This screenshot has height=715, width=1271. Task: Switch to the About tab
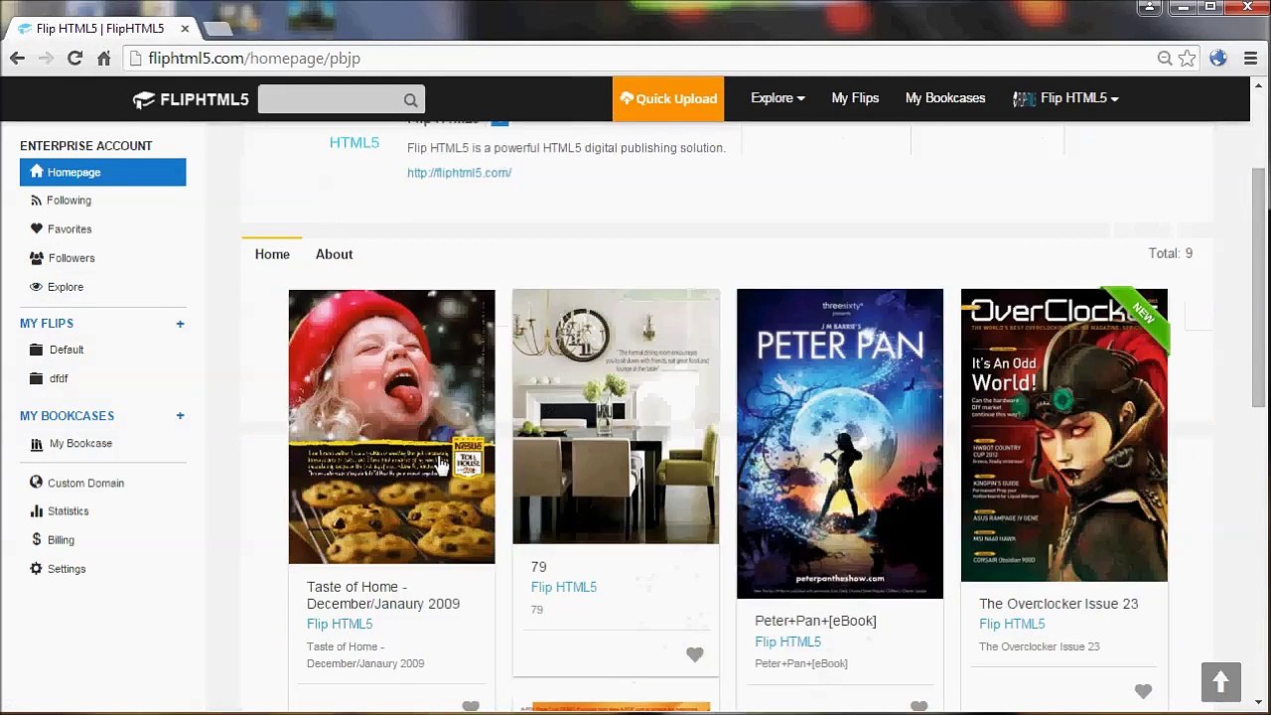click(x=335, y=254)
